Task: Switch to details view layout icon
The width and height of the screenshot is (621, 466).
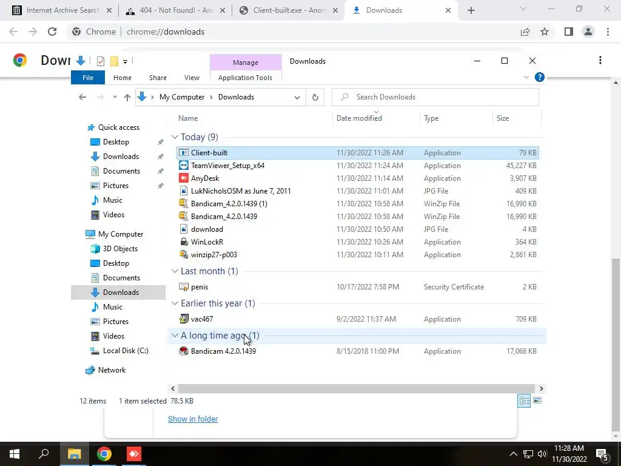Action: tap(525, 400)
